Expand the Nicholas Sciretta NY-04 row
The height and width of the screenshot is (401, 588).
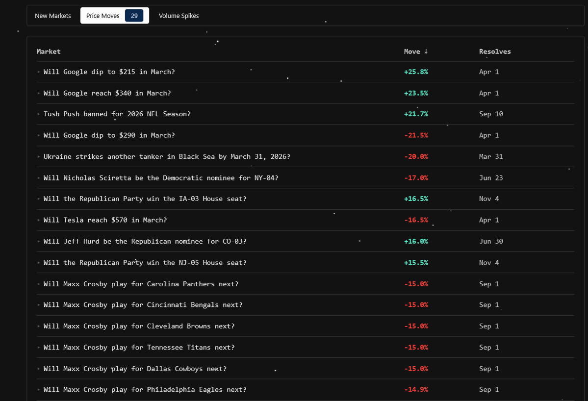(x=39, y=178)
